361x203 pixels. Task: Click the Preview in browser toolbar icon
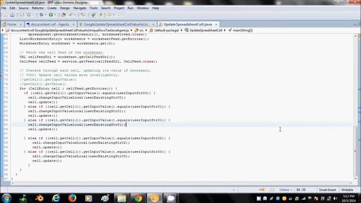[93, 15]
